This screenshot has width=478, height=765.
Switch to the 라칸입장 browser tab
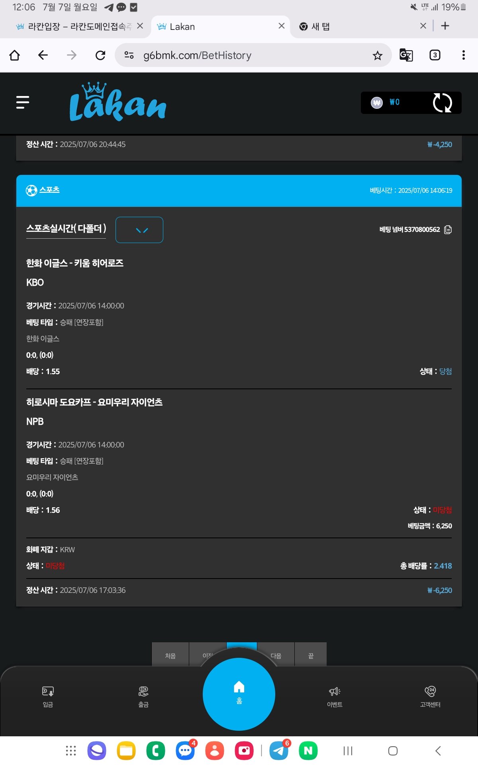(x=74, y=27)
